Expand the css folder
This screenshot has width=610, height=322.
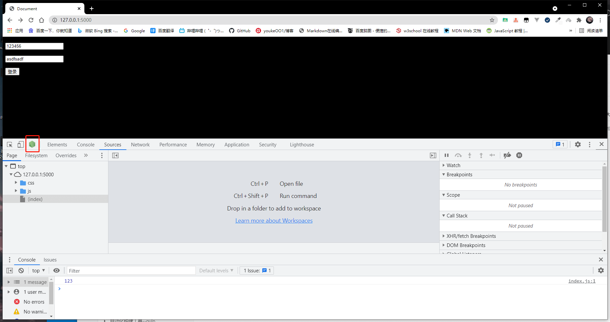click(16, 183)
